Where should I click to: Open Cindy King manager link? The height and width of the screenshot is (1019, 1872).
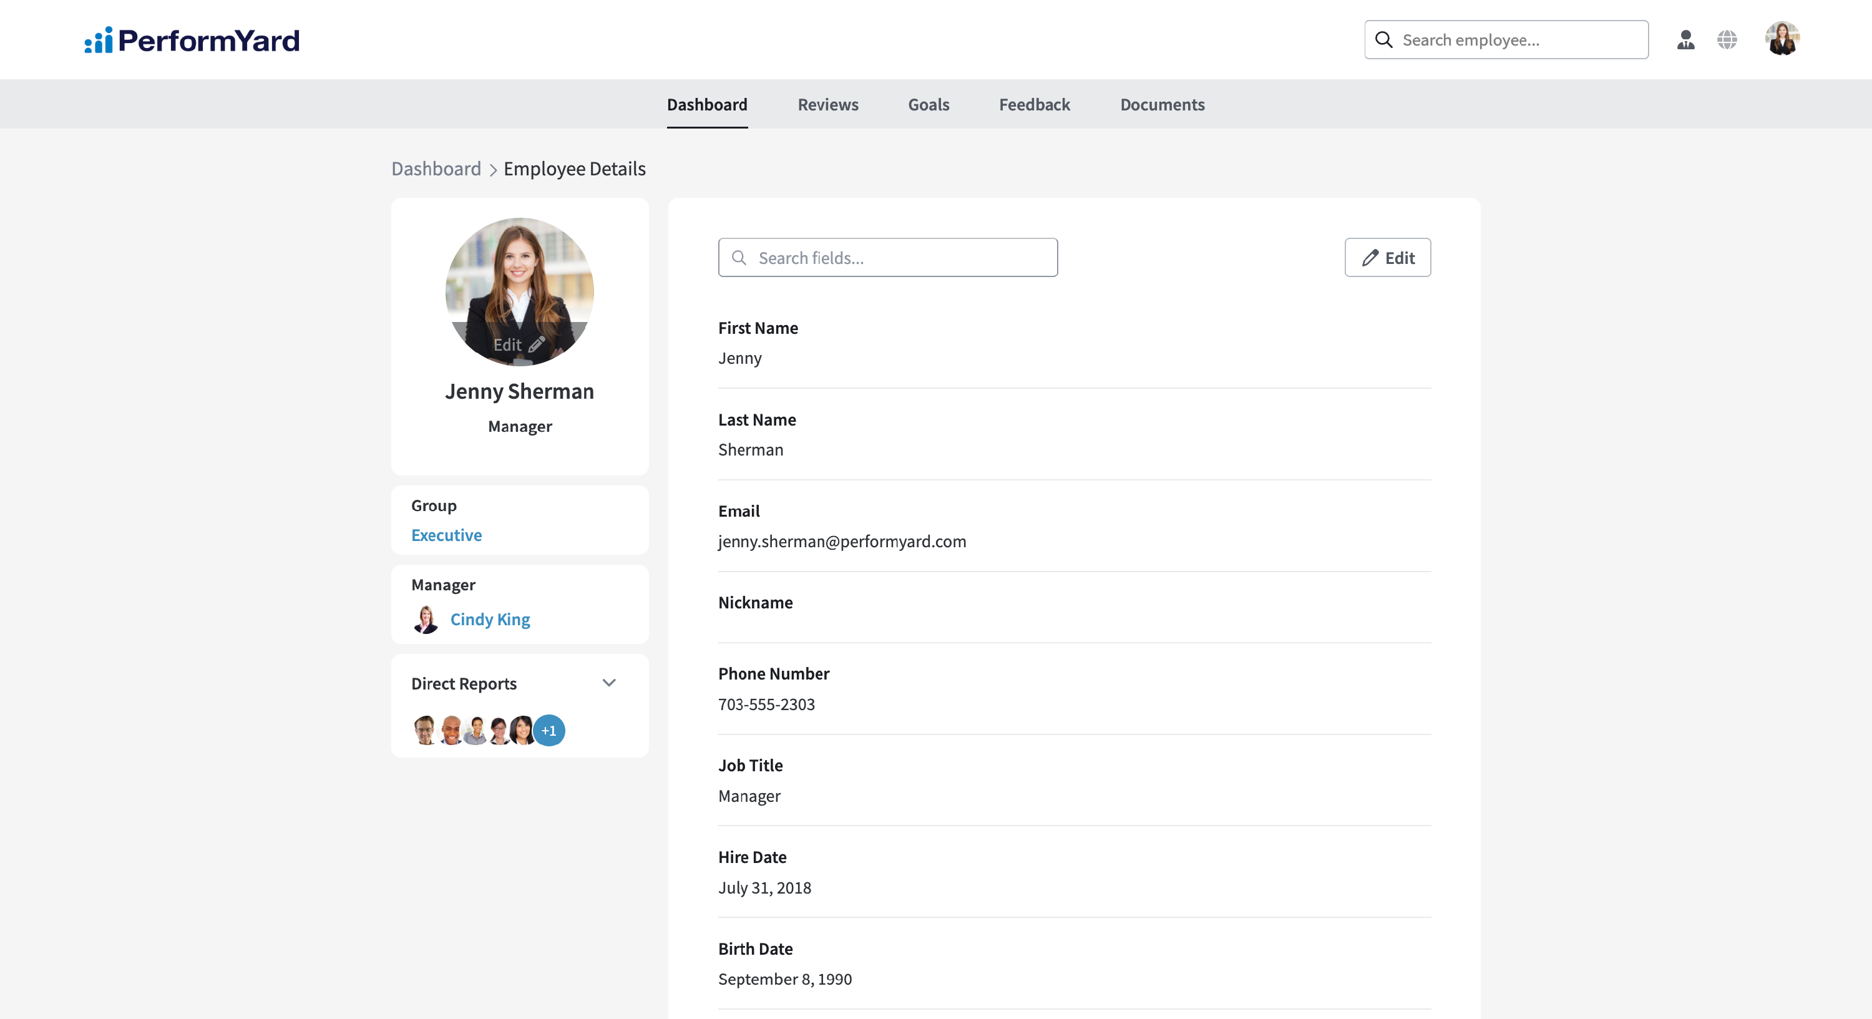click(x=490, y=619)
